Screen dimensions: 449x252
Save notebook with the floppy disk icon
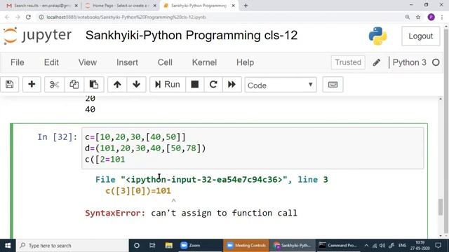(9, 85)
